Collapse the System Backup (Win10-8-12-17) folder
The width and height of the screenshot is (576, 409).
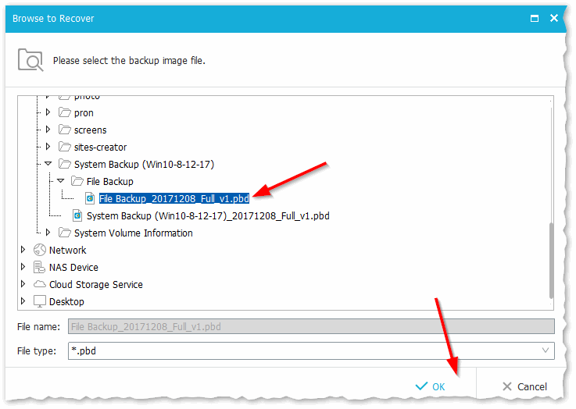click(x=48, y=165)
